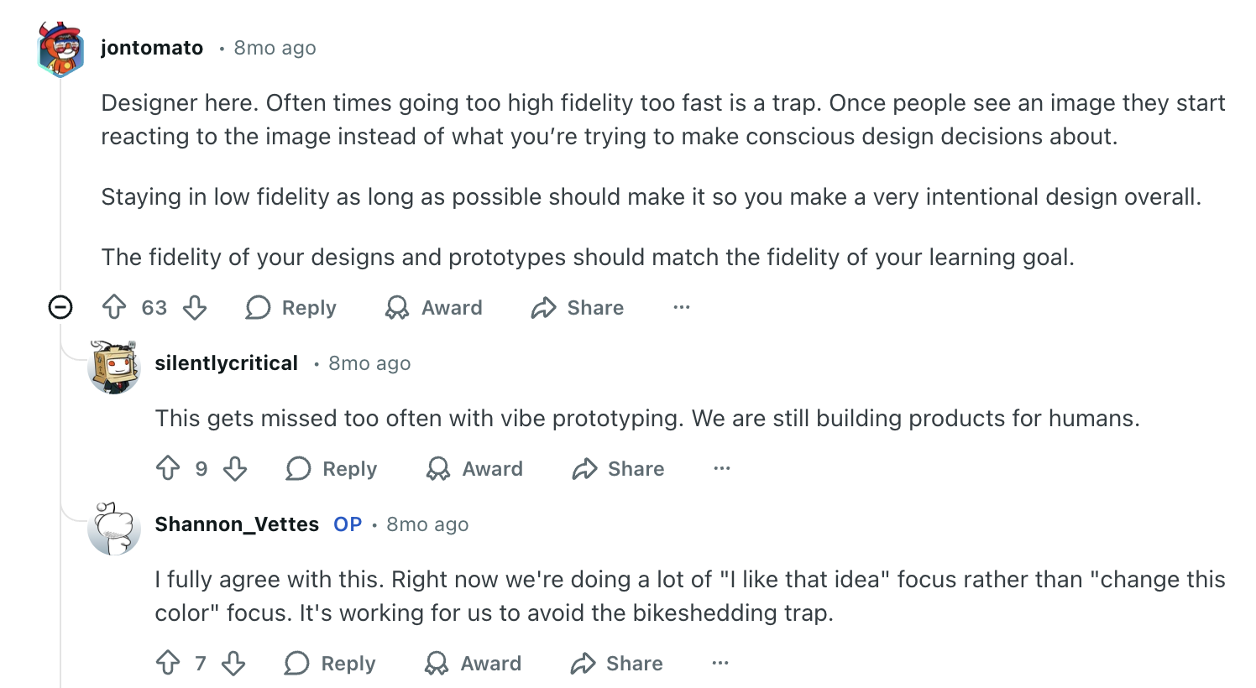Award silentlycritical's comment
Screen dimensions: 1256x688
[474, 469]
